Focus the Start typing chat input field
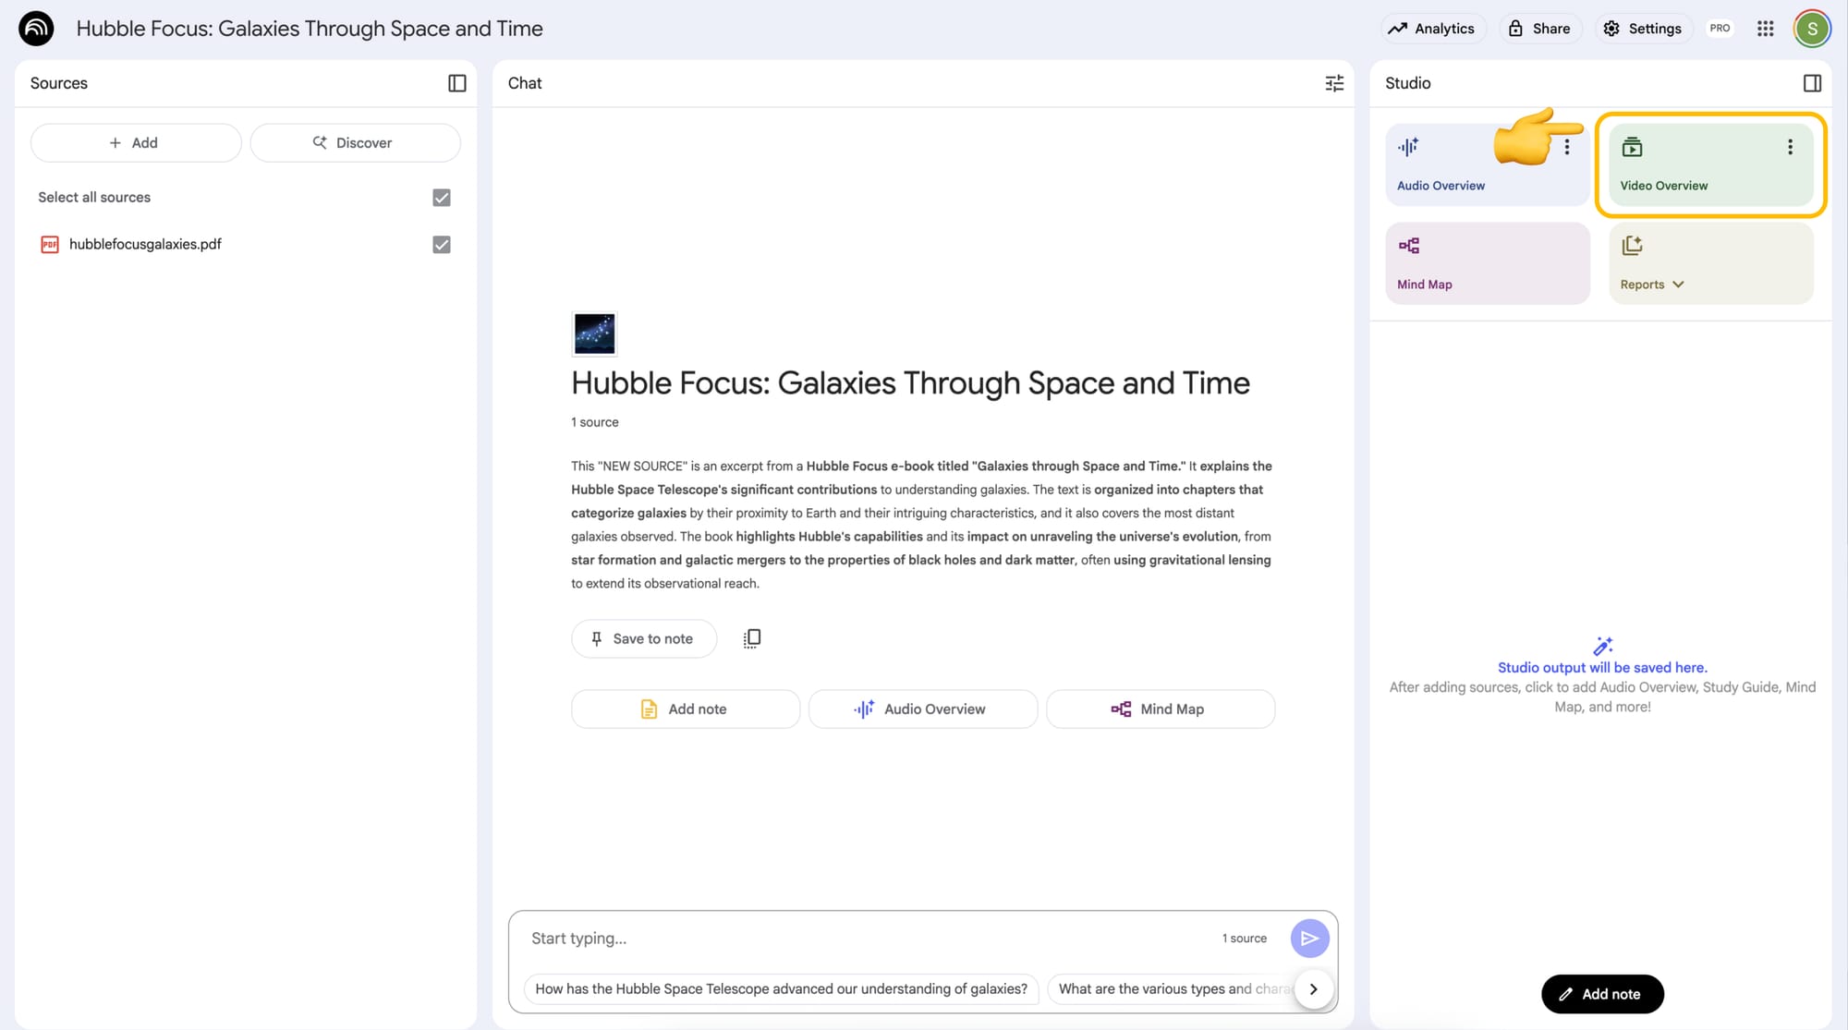 pos(869,939)
